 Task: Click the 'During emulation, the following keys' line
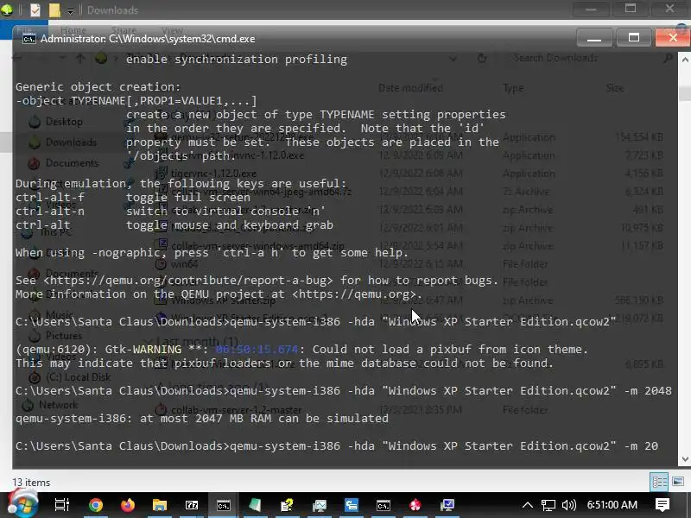coord(181,183)
